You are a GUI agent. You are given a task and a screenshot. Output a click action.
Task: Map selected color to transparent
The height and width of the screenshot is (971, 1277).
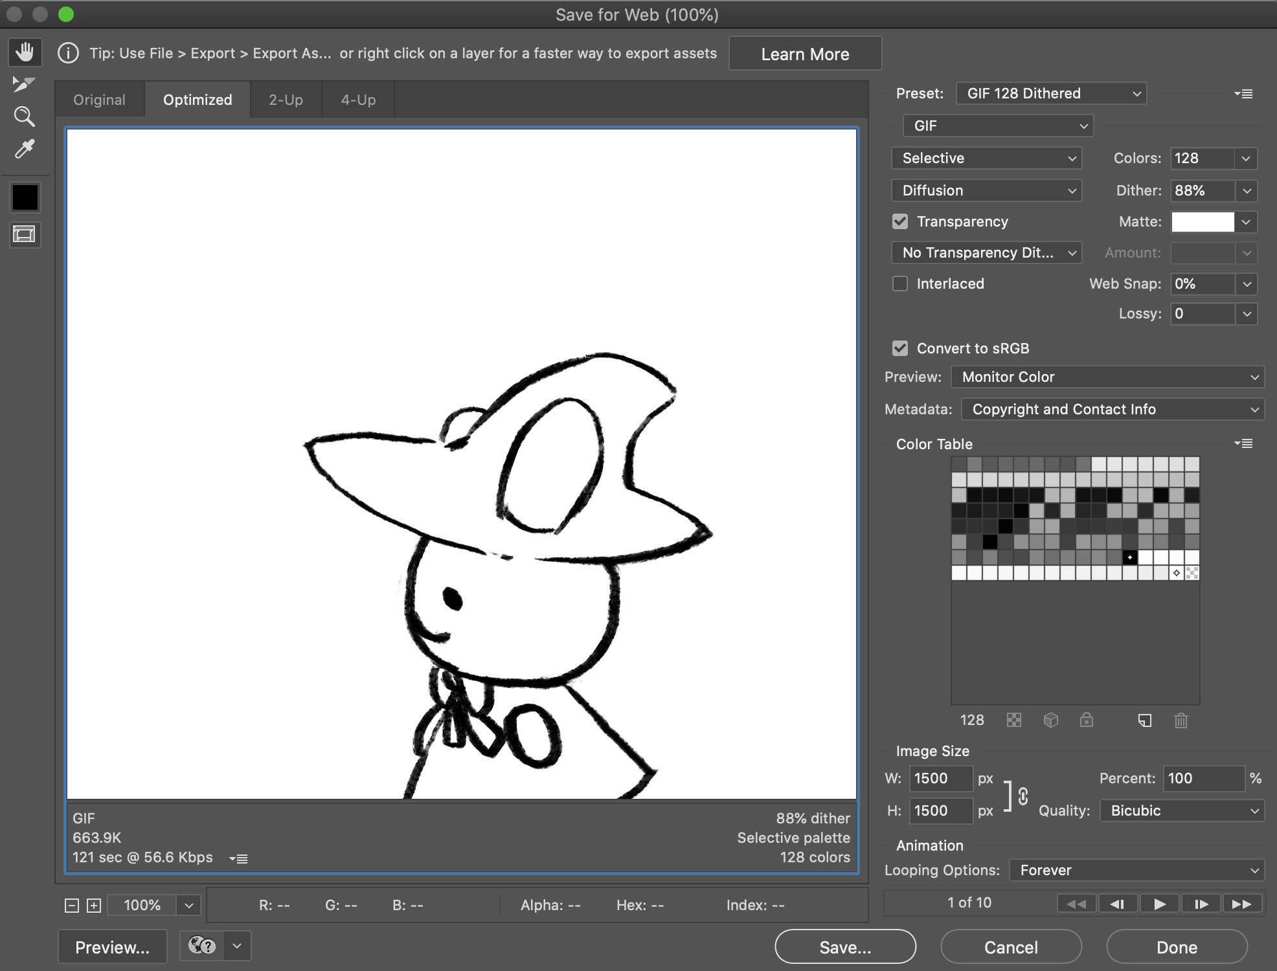click(x=1014, y=720)
